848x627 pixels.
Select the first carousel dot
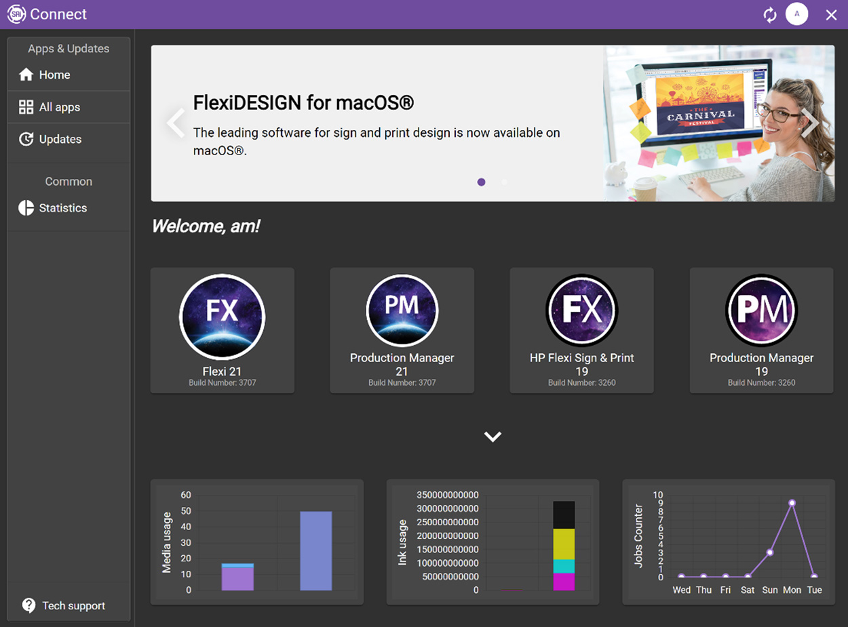(482, 182)
